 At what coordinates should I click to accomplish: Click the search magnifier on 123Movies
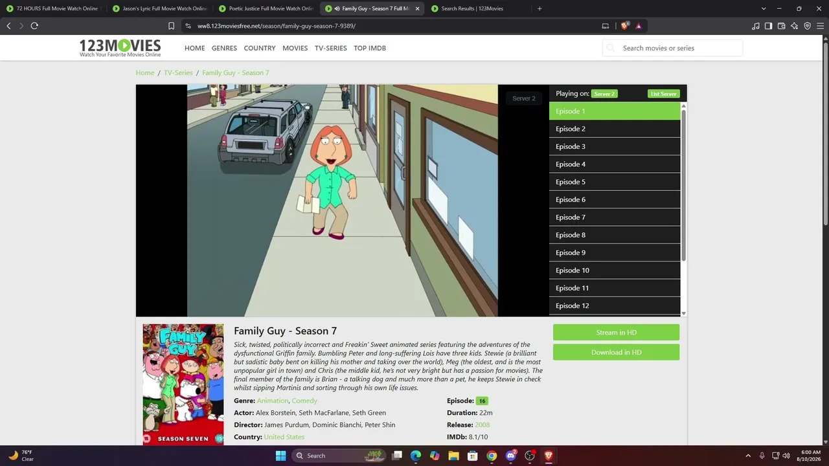[x=610, y=48]
